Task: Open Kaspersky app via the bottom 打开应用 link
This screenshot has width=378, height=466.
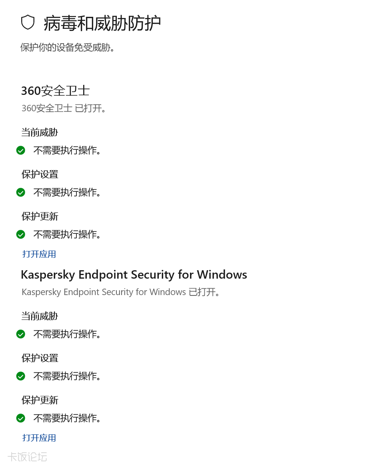Action: click(39, 438)
